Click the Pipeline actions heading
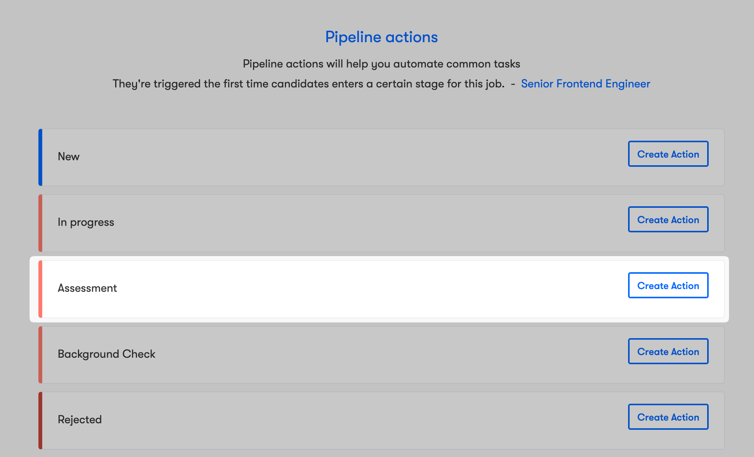Screen dimensions: 754x457 click(381, 37)
